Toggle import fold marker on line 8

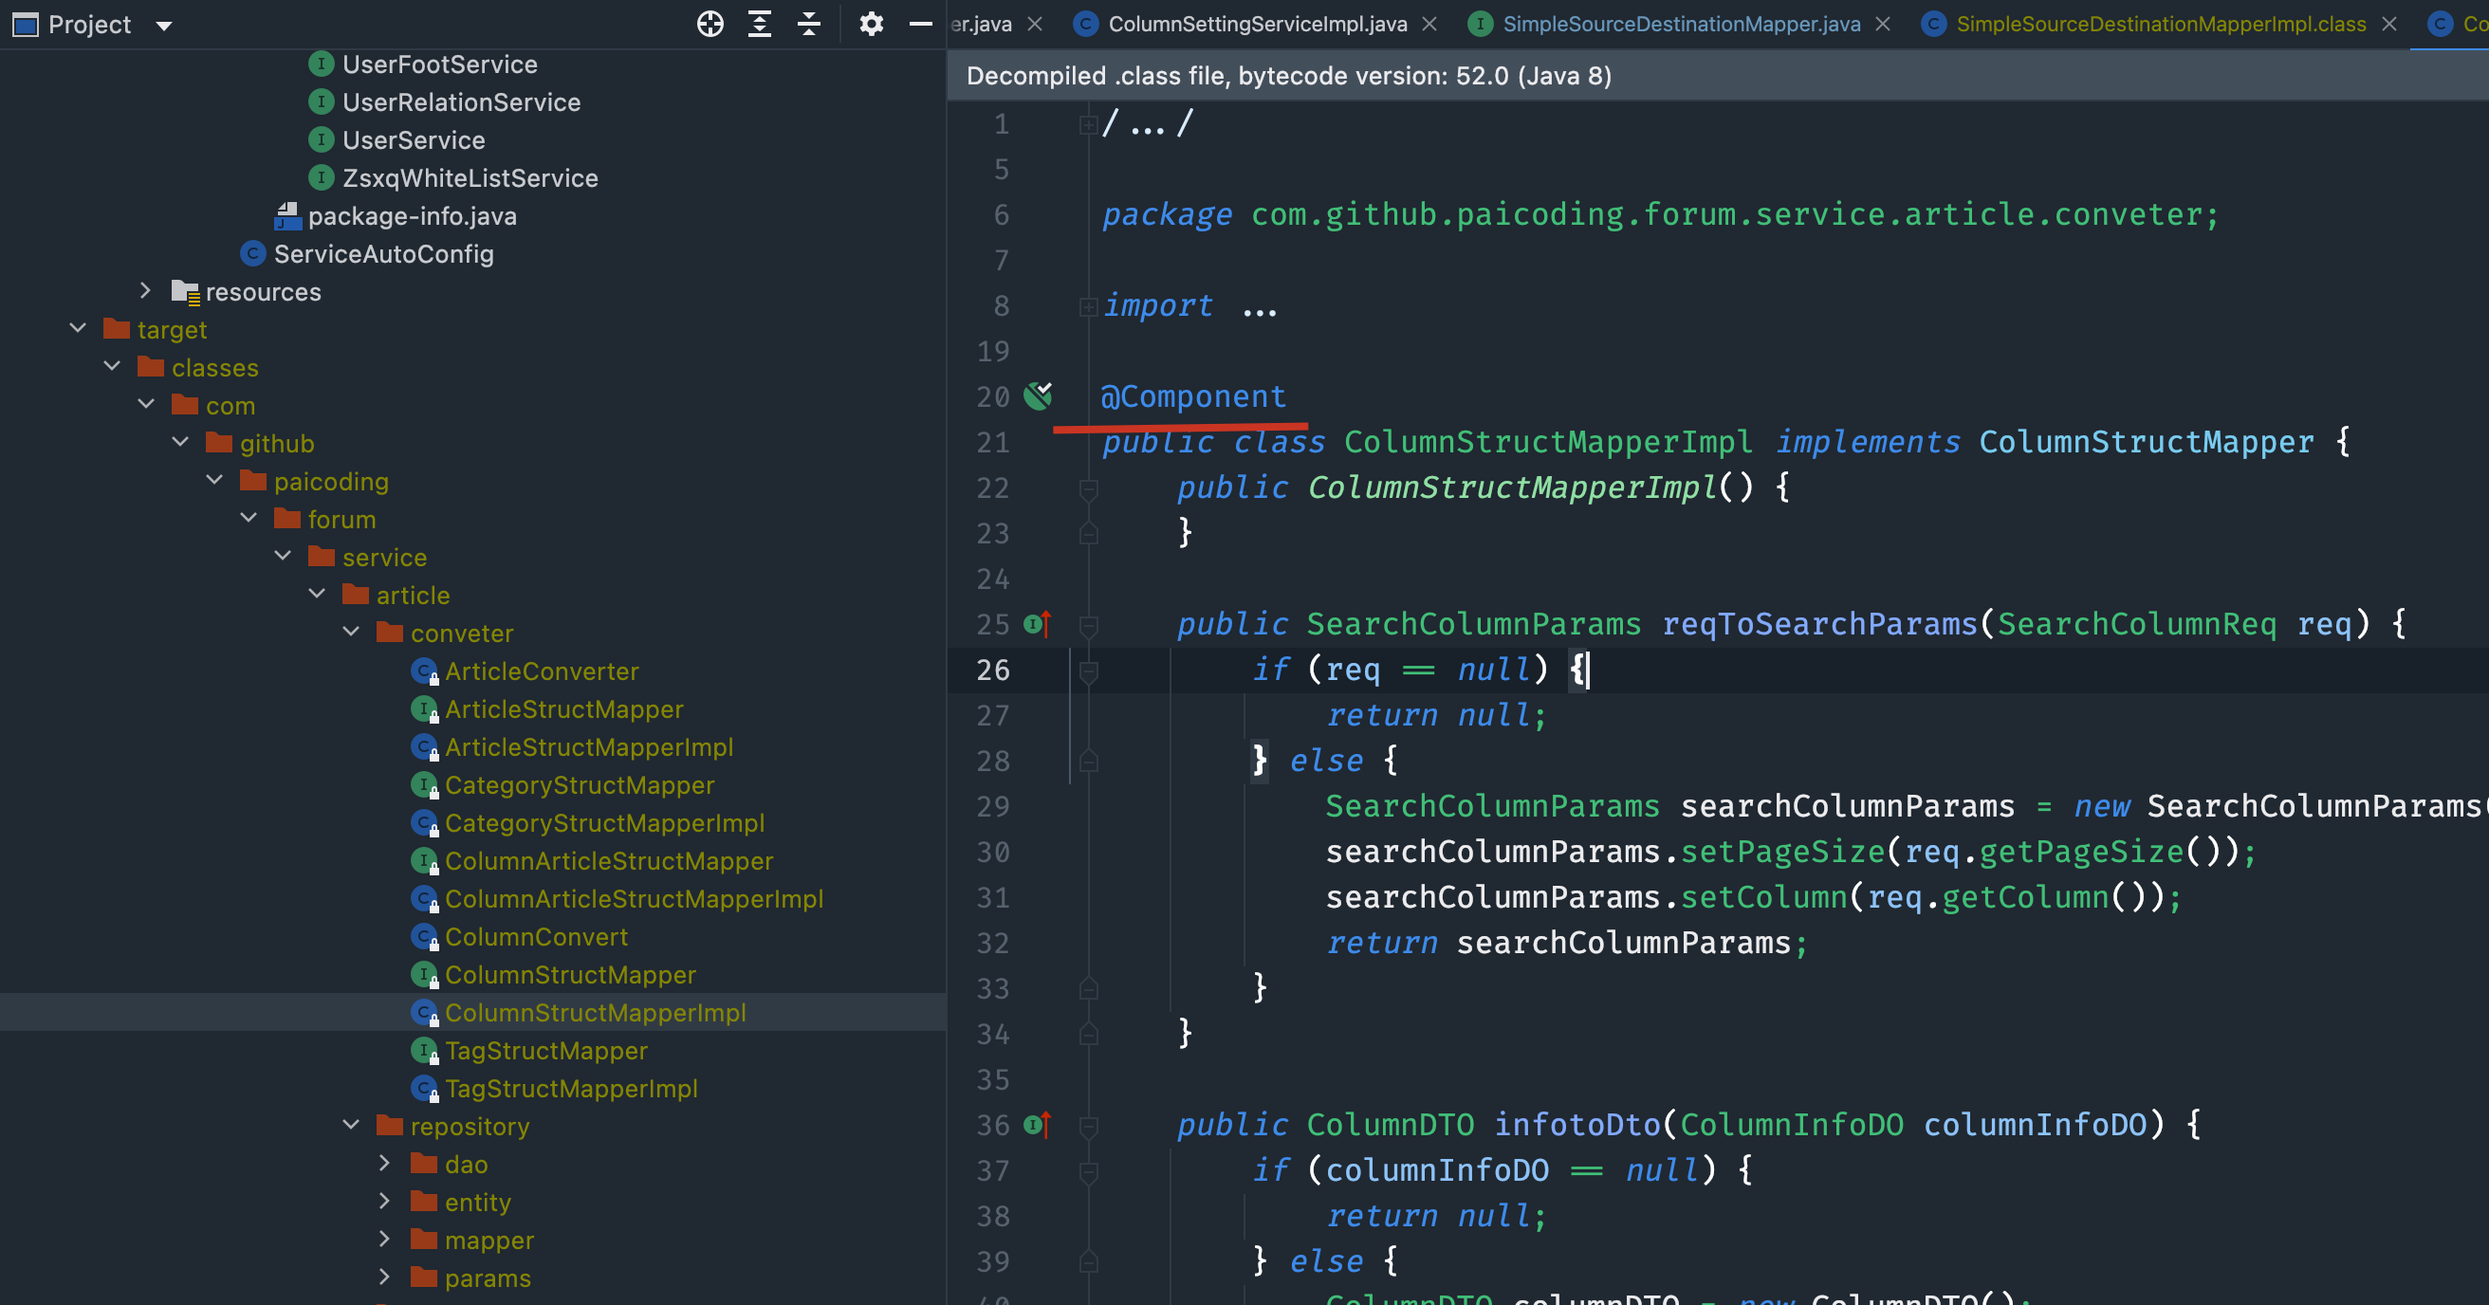(x=1088, y=307)
